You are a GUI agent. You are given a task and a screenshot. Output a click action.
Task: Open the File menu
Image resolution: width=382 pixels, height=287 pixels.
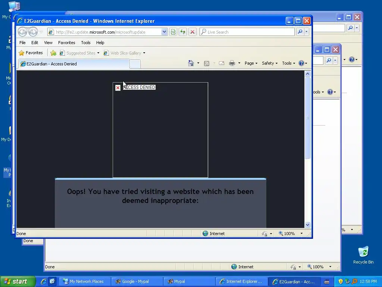[x=22, y=43]
